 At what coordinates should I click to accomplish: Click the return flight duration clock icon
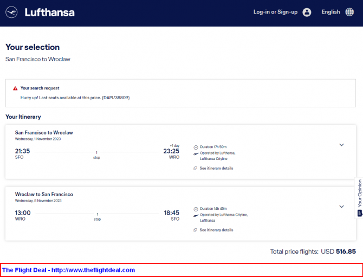(196, 209)
